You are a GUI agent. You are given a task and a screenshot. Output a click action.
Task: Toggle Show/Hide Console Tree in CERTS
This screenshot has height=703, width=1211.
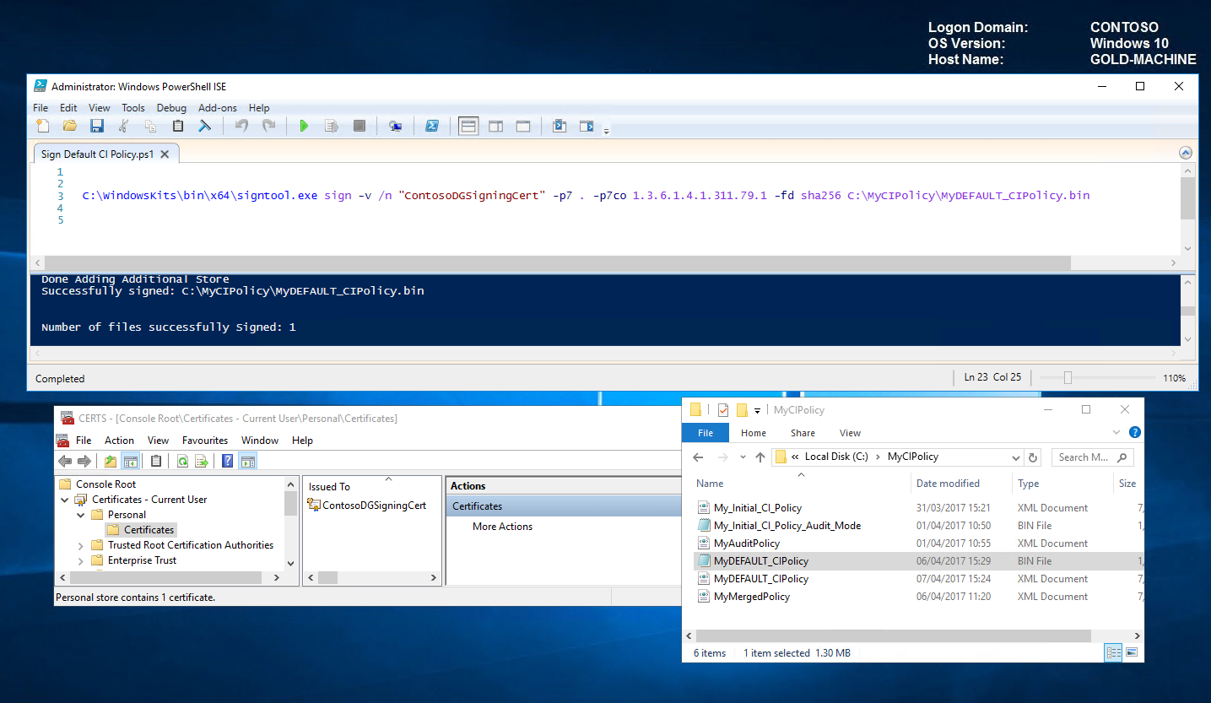[x=130, y=461]
